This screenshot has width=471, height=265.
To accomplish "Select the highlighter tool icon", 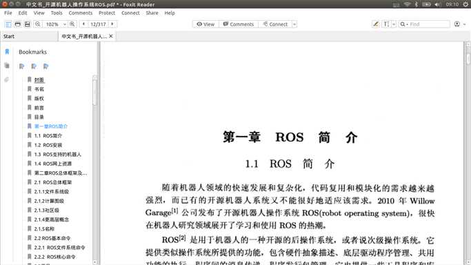I will point(375,24).
